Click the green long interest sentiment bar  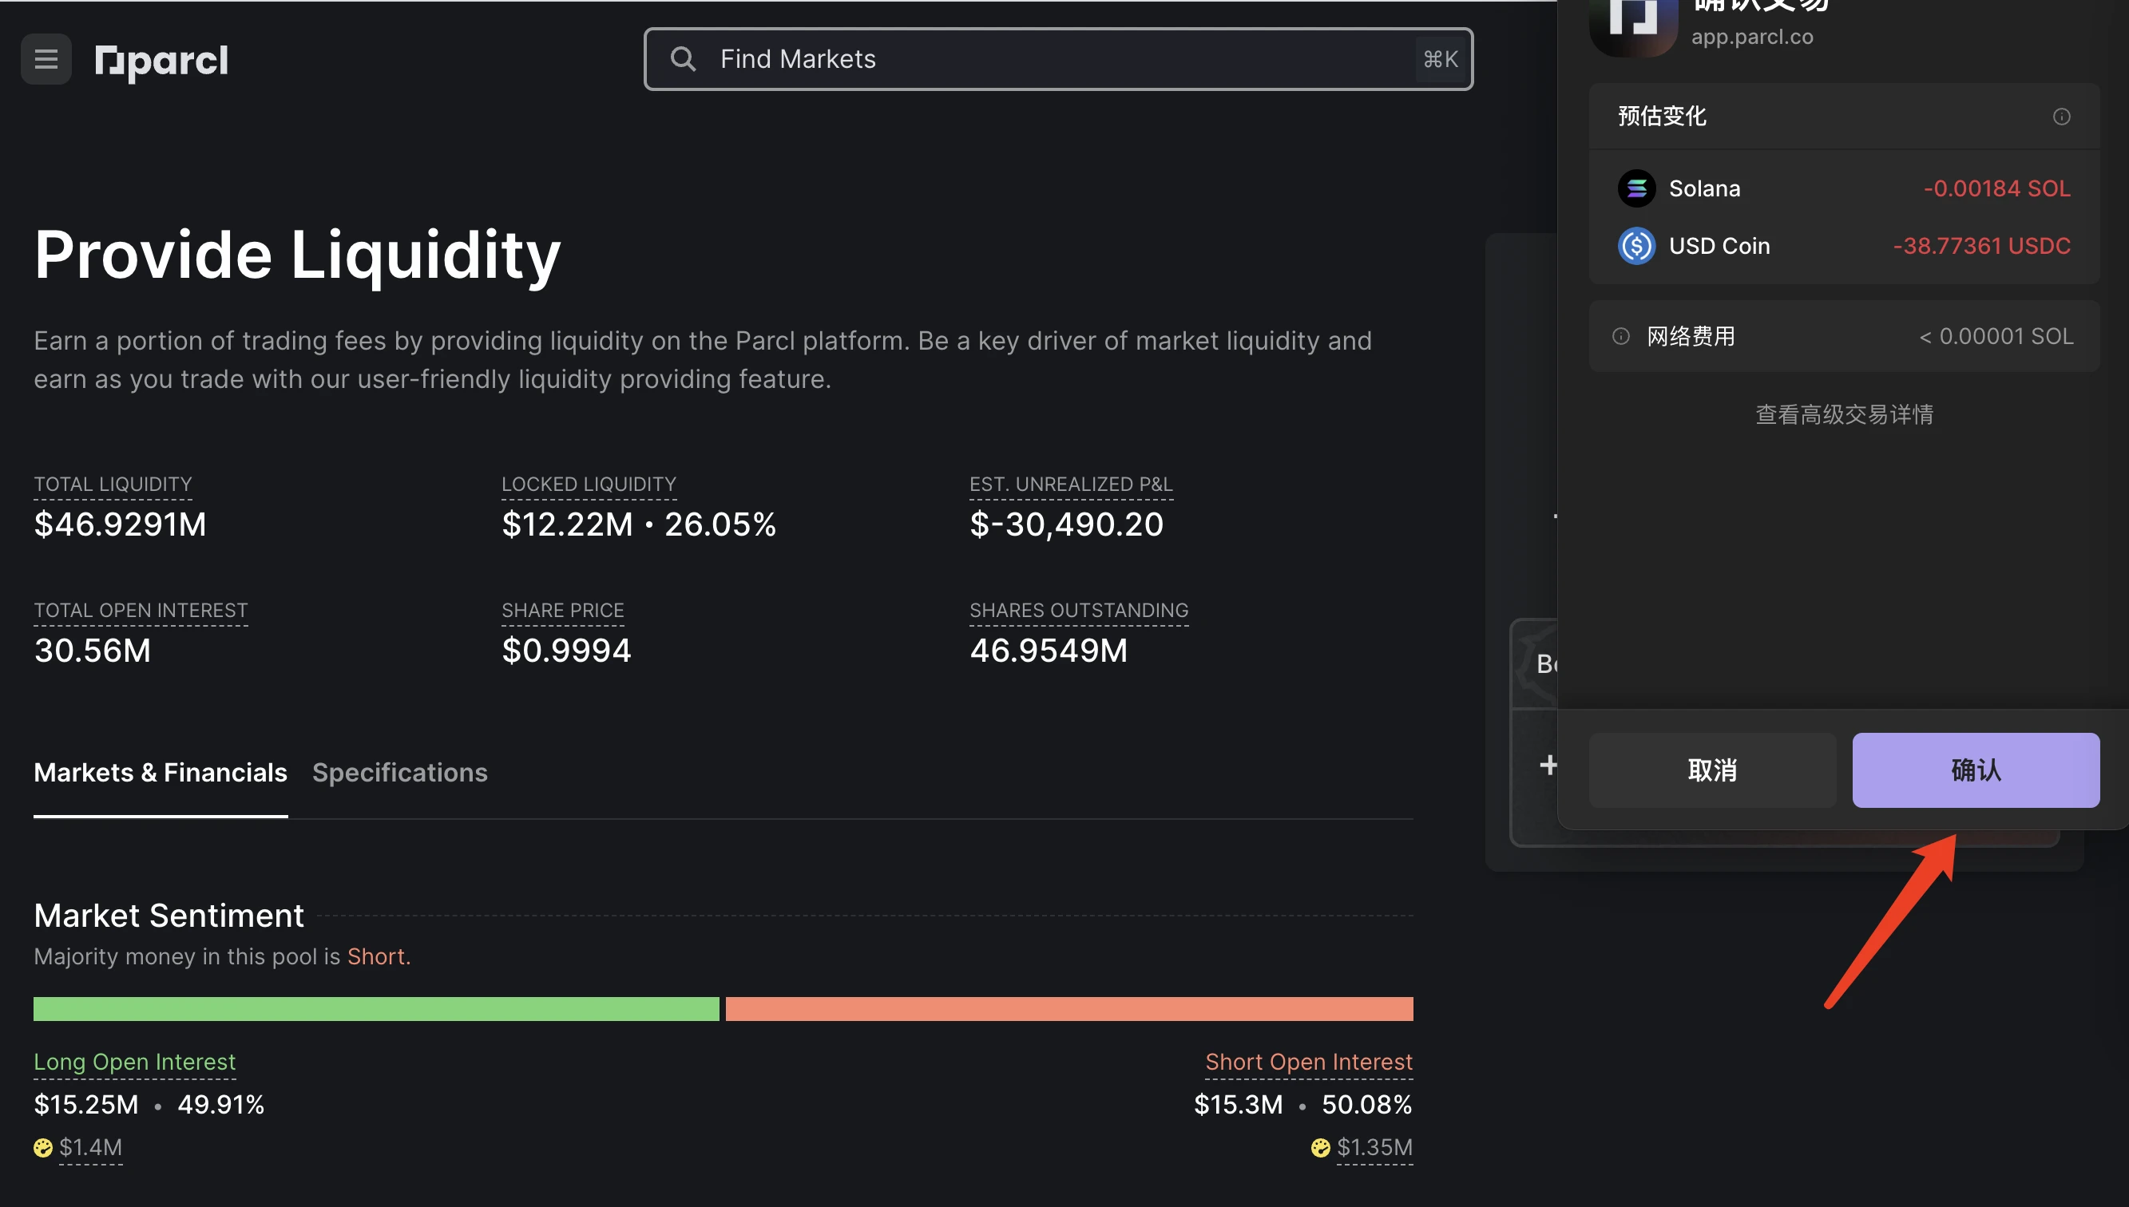[x=375, y=1009]
